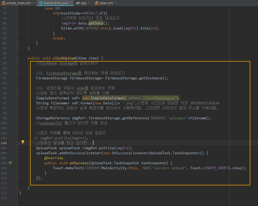Collapse the if block at line 78

[17, 13]
